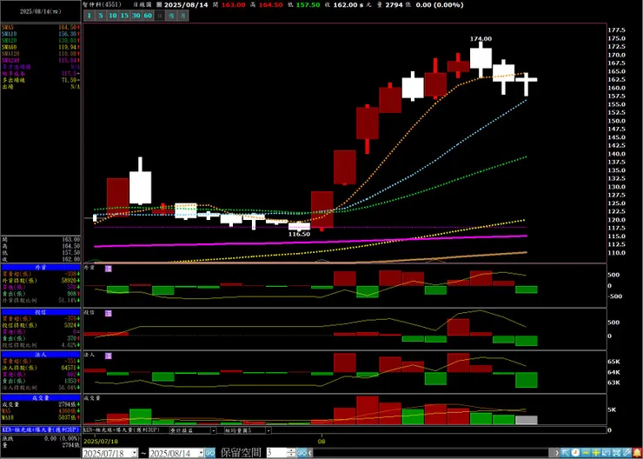Click the red alert bell icon
This screenshot has width=643, height=459.
(637, 453)
